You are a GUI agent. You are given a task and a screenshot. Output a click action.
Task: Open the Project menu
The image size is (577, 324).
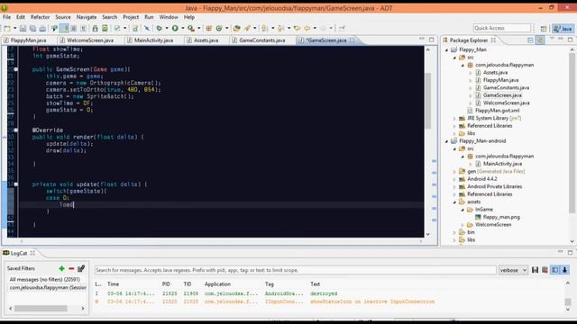click(x=131, y=17)
